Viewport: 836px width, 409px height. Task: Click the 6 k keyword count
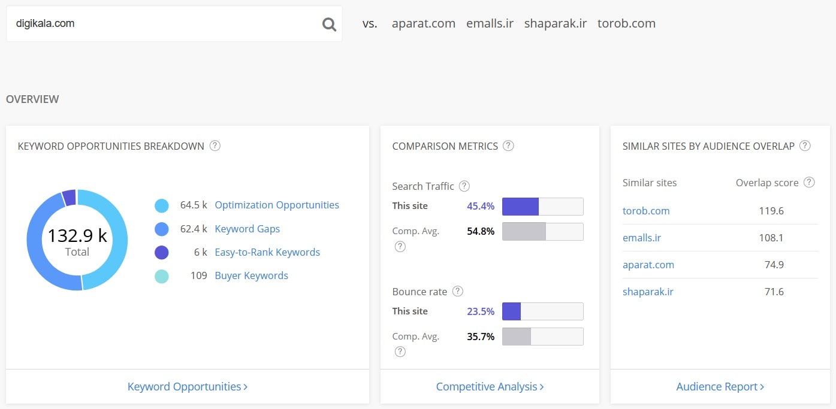200,252
